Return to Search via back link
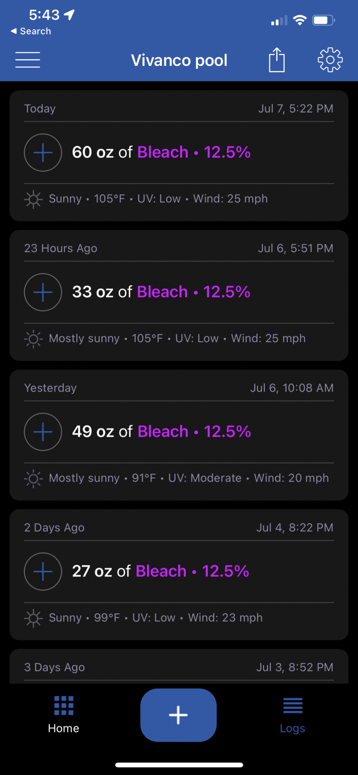358x775 pixels. pos(31,31)
